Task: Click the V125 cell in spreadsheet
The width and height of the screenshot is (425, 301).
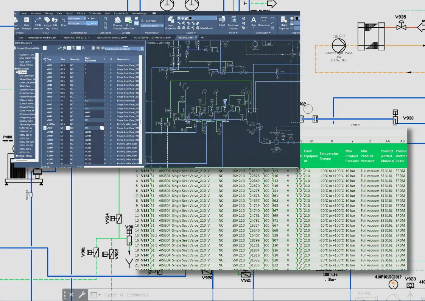Action: (145, 181)
